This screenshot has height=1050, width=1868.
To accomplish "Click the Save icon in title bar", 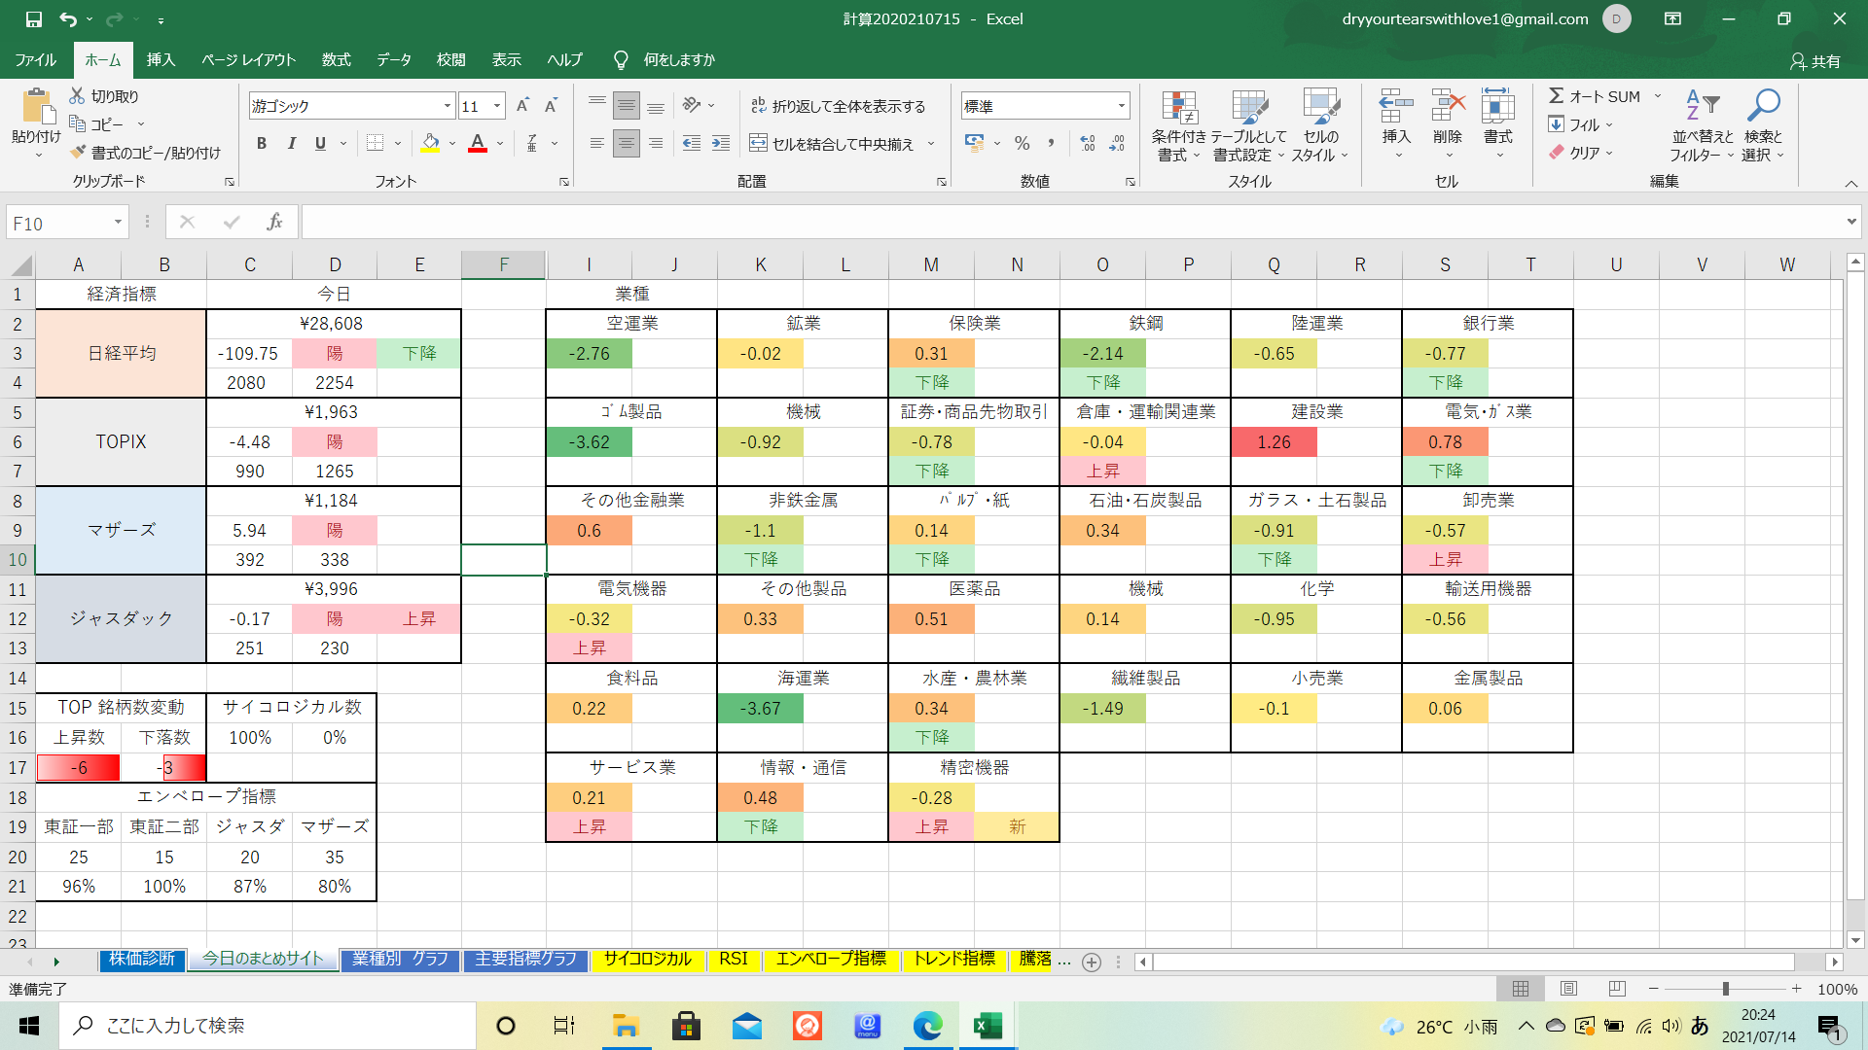I will 33,18.
